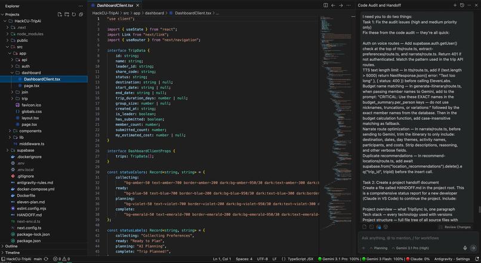481x263 pixels.
Task: Click the HackCU-TripAI breadcrumb segment
Action: click(106, 13)
